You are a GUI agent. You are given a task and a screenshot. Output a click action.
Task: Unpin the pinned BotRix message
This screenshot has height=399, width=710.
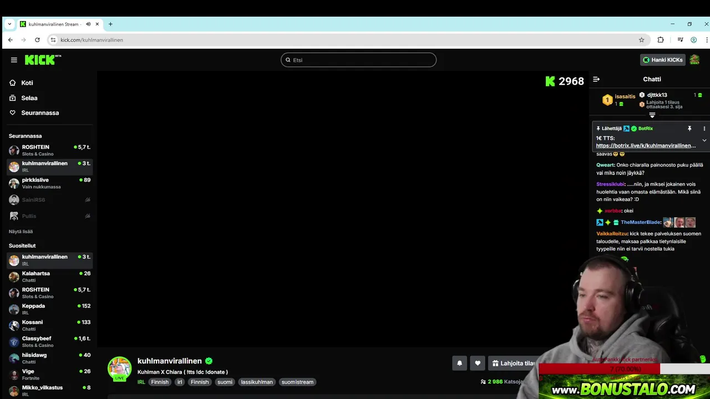click(x=689, y=129)
